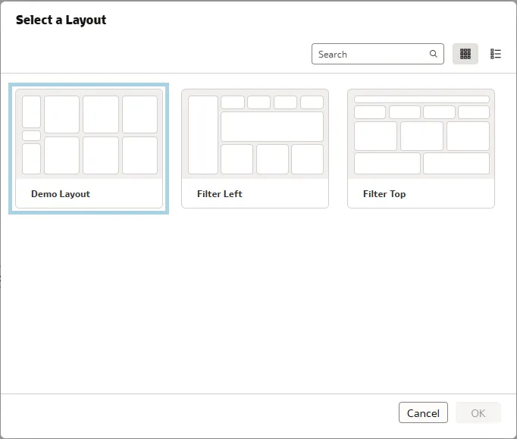This screenshot has height=439, width=517.
Task: Click the search magnifier icon
Action: tap(434, 54)
